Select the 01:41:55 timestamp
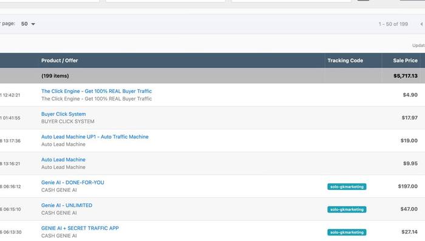 [x=12, y=118]
